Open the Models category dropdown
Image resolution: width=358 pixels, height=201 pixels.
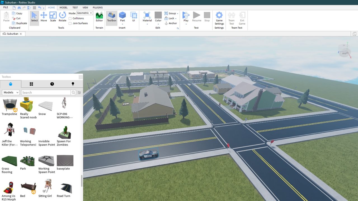click(x=11, y=92)
